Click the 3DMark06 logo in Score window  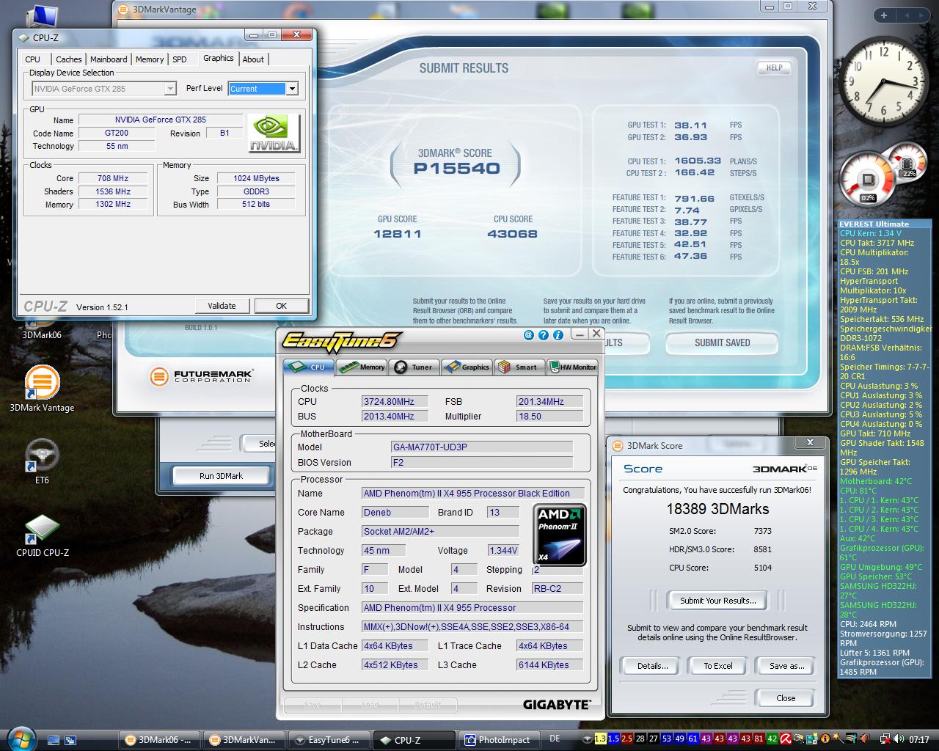point(784,469)
